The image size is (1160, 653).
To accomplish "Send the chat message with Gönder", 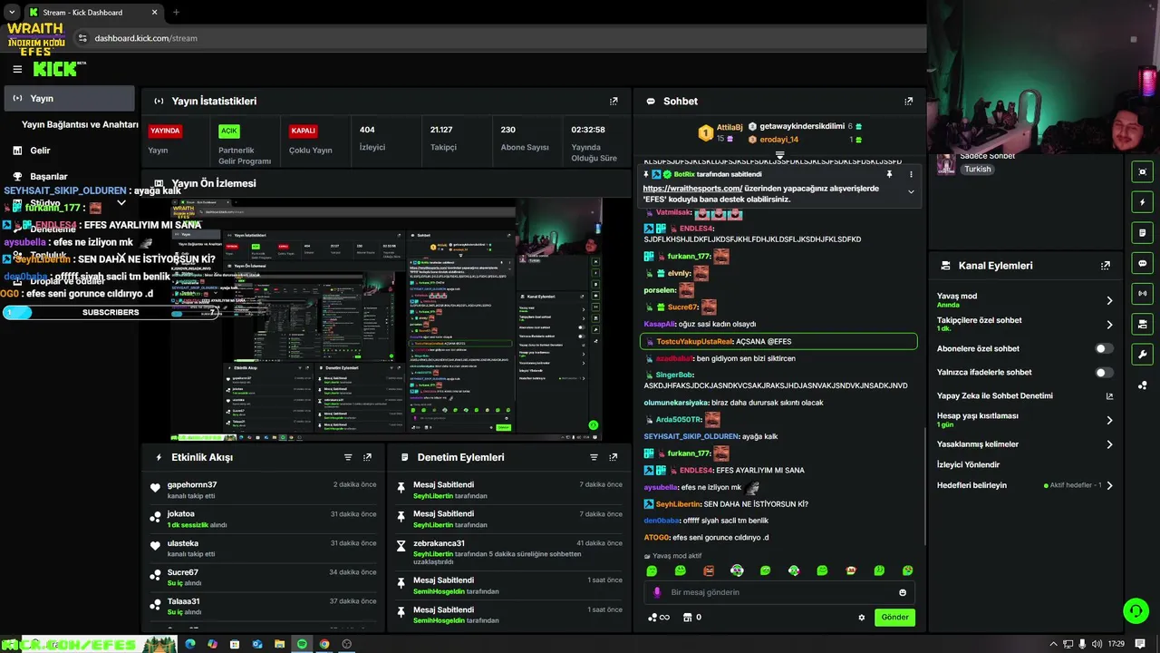I will pyautogui.click(x=894, y=618).
